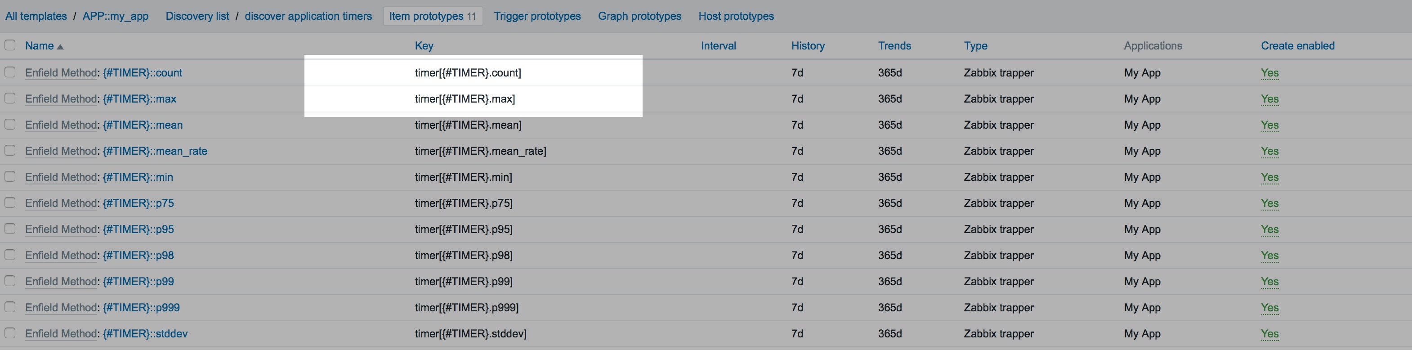Toggle Create enabled Yes for max row
The image size is (1412, 350).
(1269, 99)
